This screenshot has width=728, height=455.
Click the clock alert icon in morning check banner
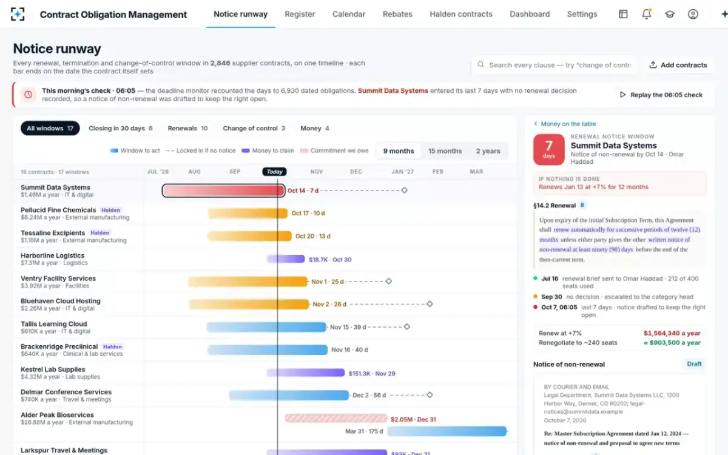click(x=28, y=95)
